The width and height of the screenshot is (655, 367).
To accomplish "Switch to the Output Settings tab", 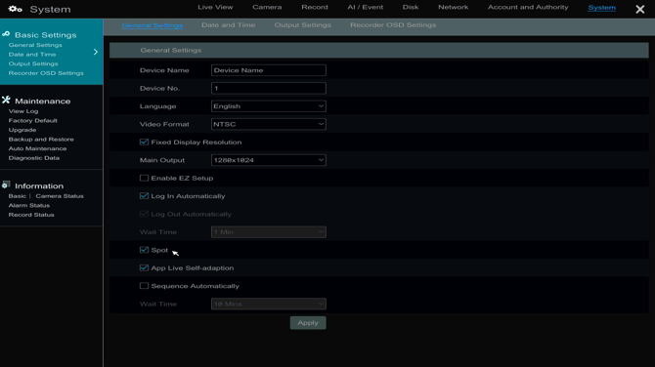I will pyautogui.click(x=302, y=25).
